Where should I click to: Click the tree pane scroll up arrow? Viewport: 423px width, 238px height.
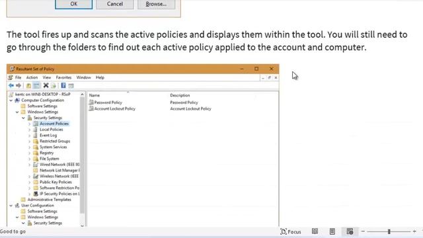click(x=82, y=95)
